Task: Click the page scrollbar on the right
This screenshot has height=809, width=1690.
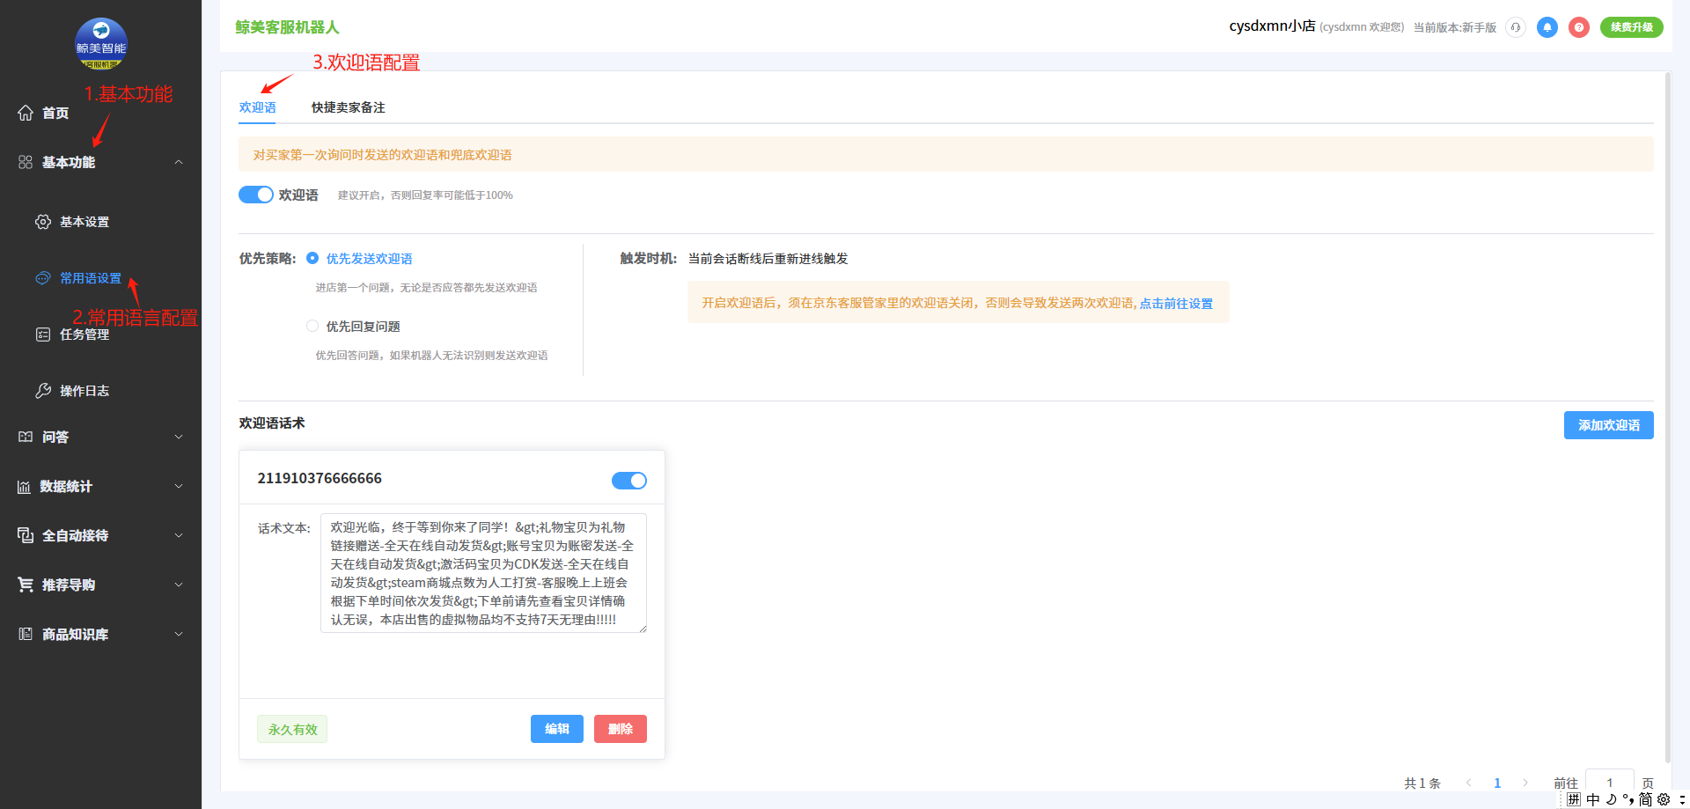Action: pos(1667,414)
